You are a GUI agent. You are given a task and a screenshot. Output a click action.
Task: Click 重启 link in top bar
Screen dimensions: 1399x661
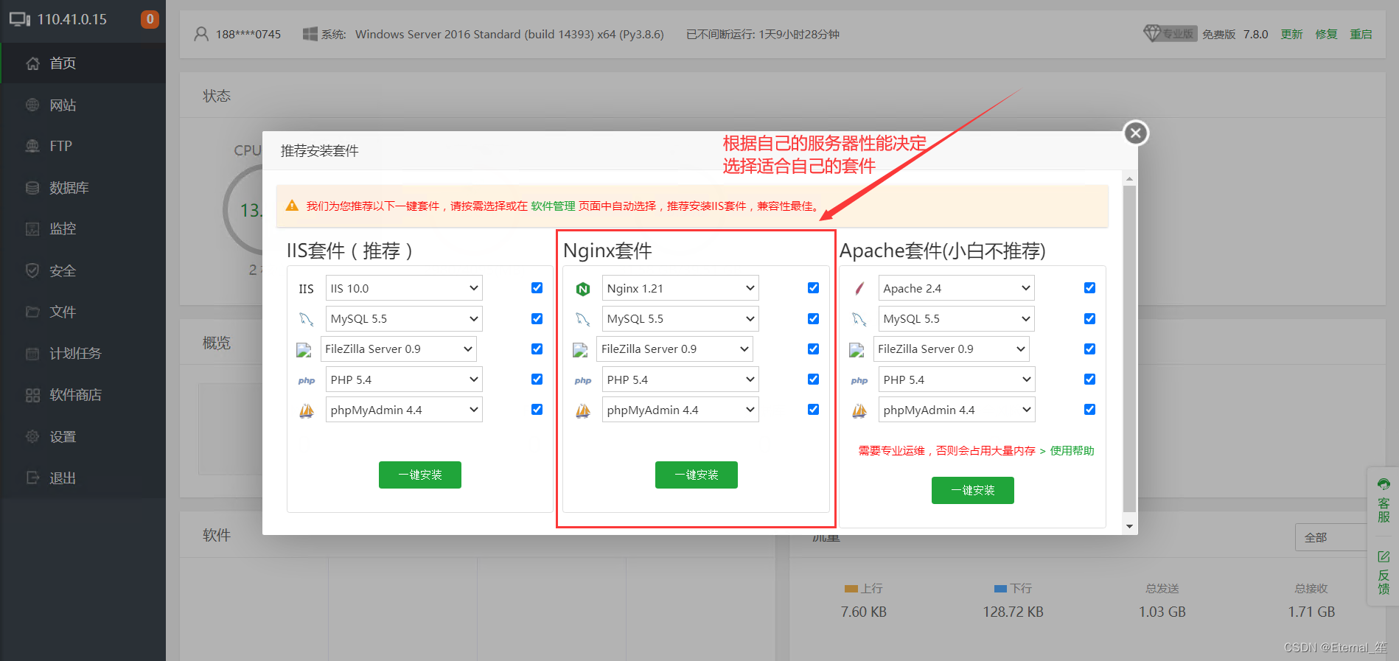[x=1361, y=34]
